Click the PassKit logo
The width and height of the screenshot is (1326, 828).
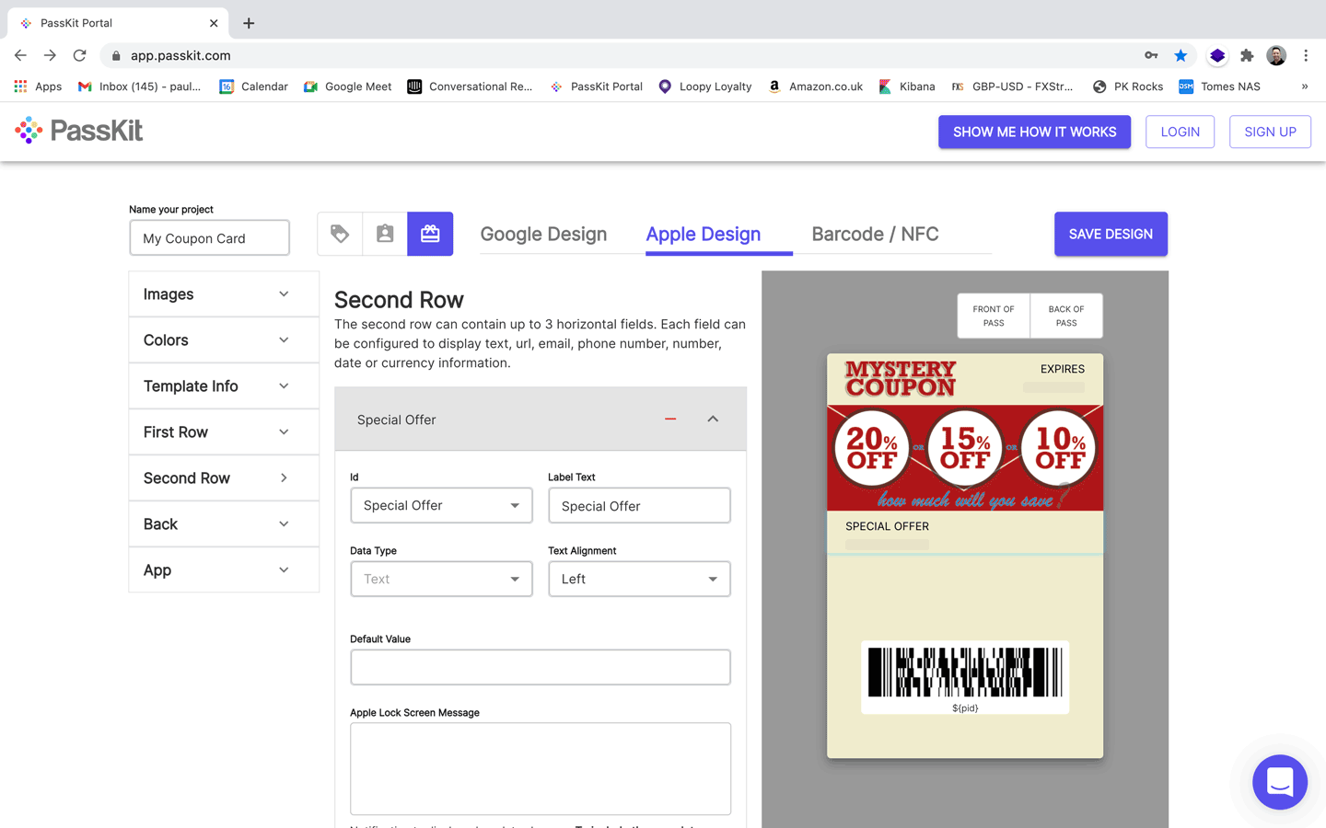pyautogui.click(x=79, y=131)
